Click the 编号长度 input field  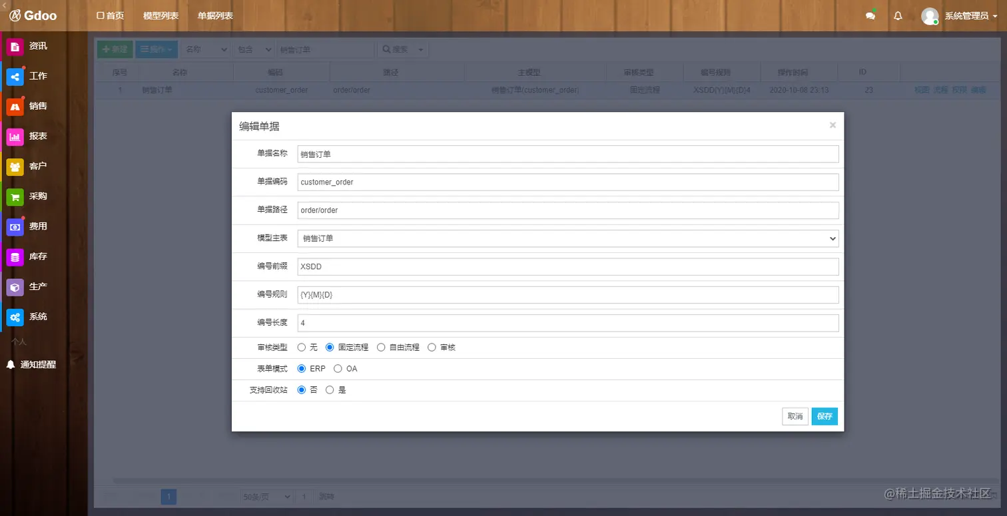[x=568, y=323]
